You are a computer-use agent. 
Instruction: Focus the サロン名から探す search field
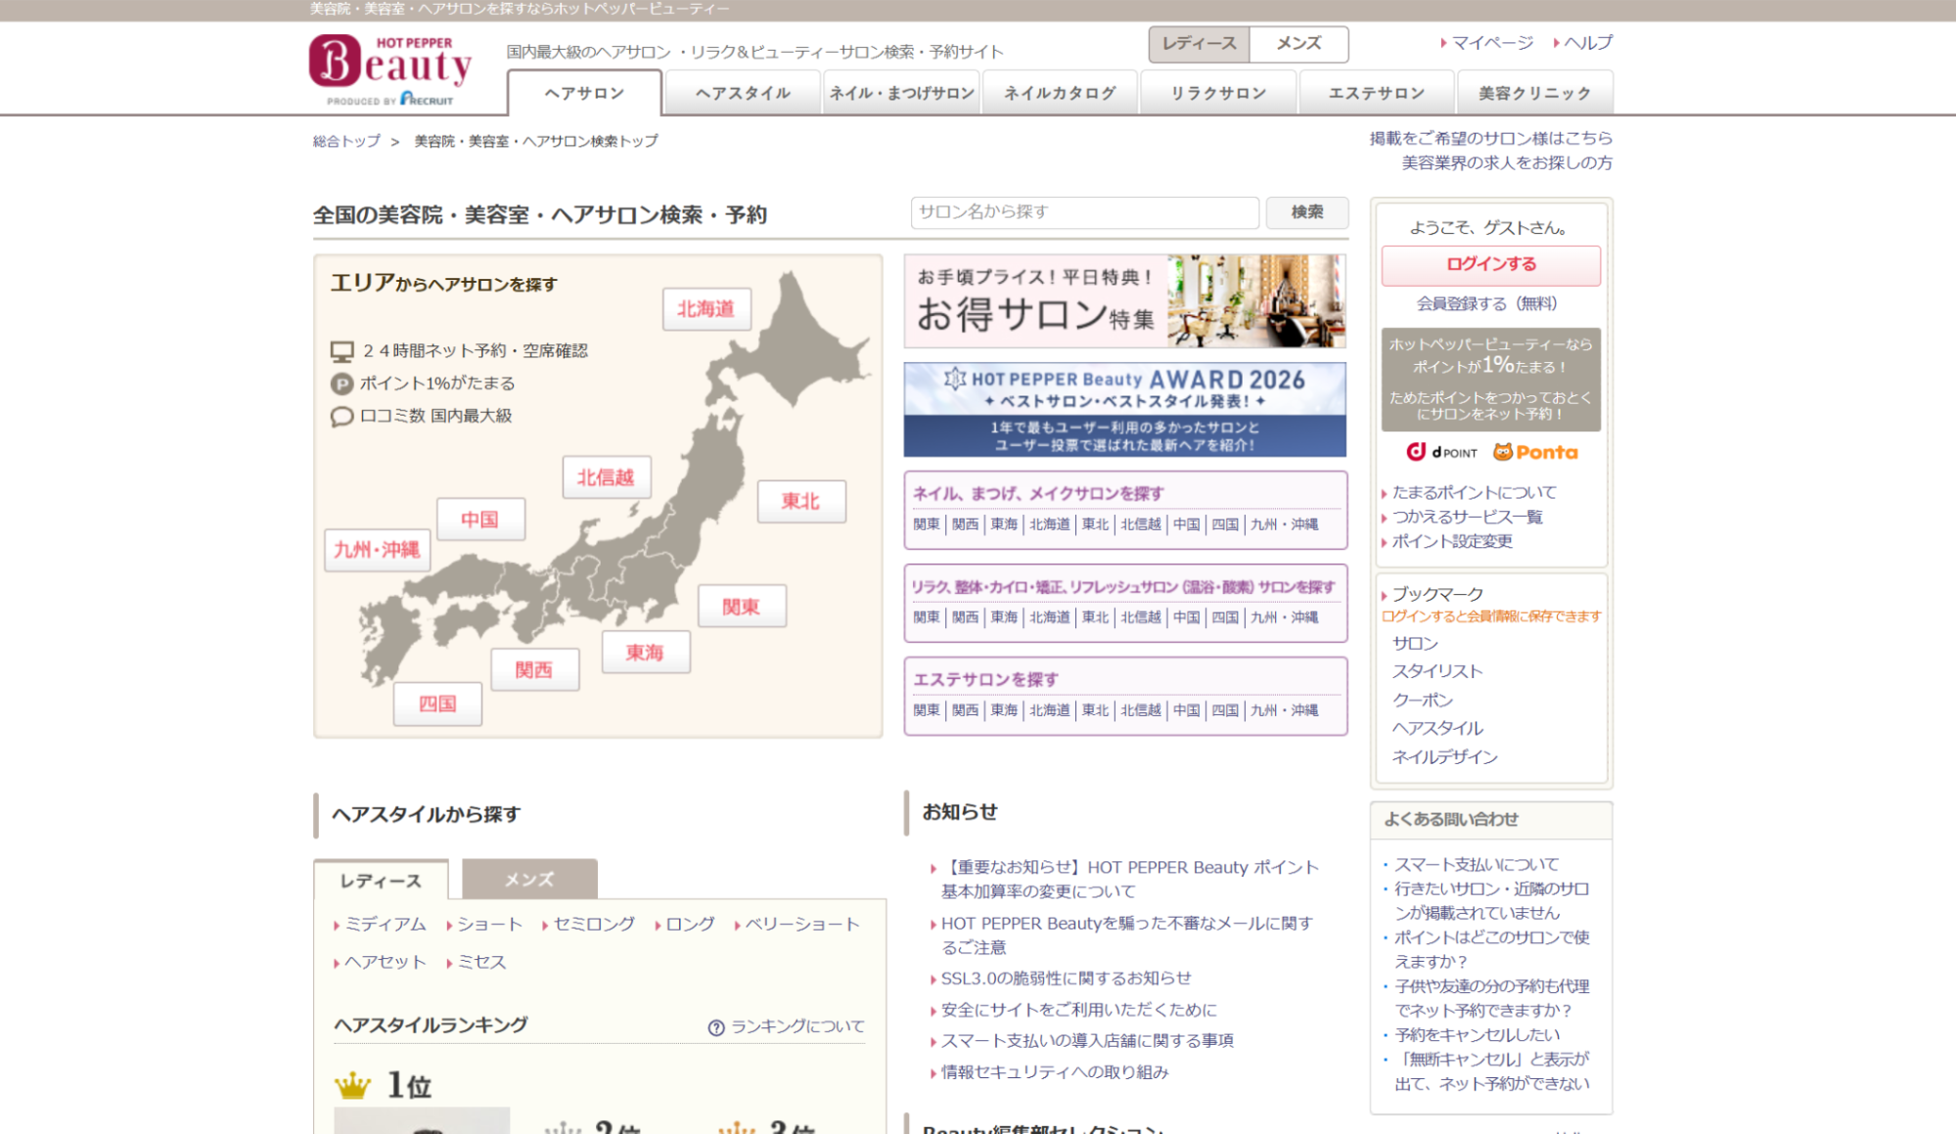pyautogui.click(x=1084, y=212)
